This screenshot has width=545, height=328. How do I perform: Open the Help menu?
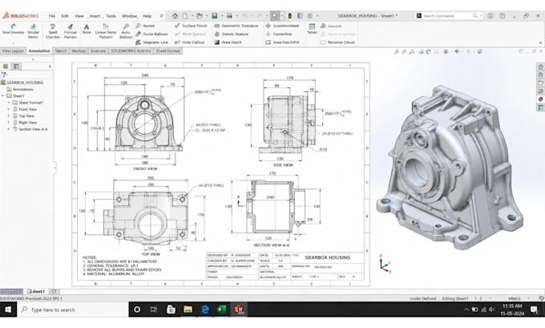[147, 16]
